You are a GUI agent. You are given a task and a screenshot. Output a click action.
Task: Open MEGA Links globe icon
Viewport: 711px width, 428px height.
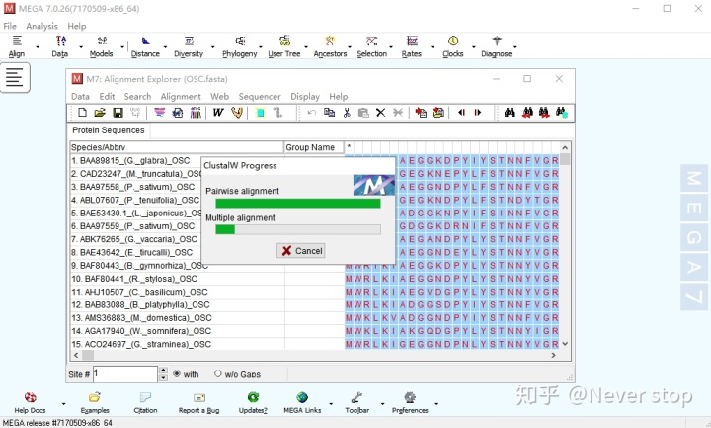[x=302, y=402]
